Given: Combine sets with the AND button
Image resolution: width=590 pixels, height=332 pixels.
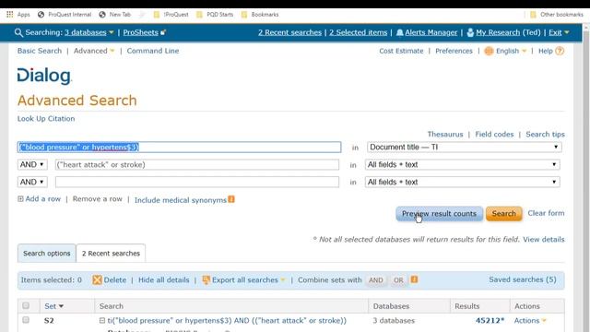Looking at the screenshot, I should click(375, 280).
